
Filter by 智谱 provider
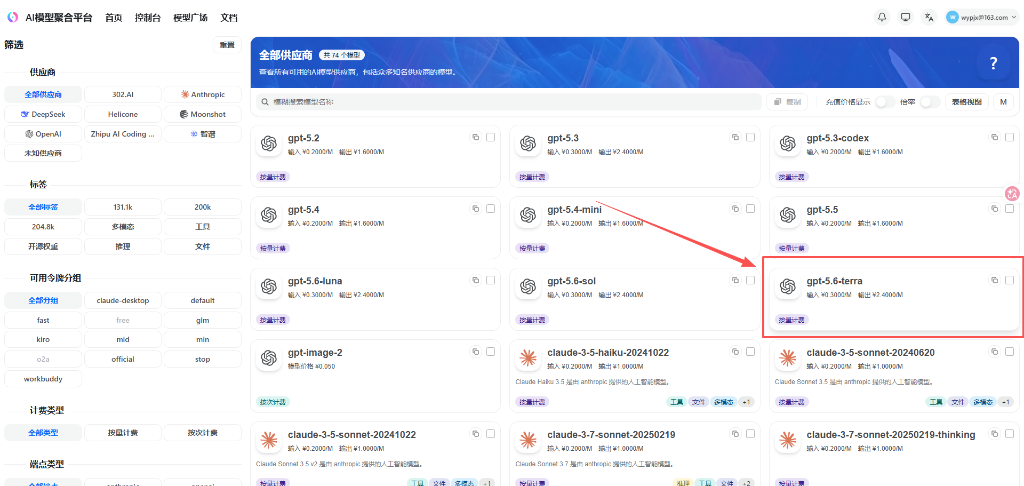(203, 134)
